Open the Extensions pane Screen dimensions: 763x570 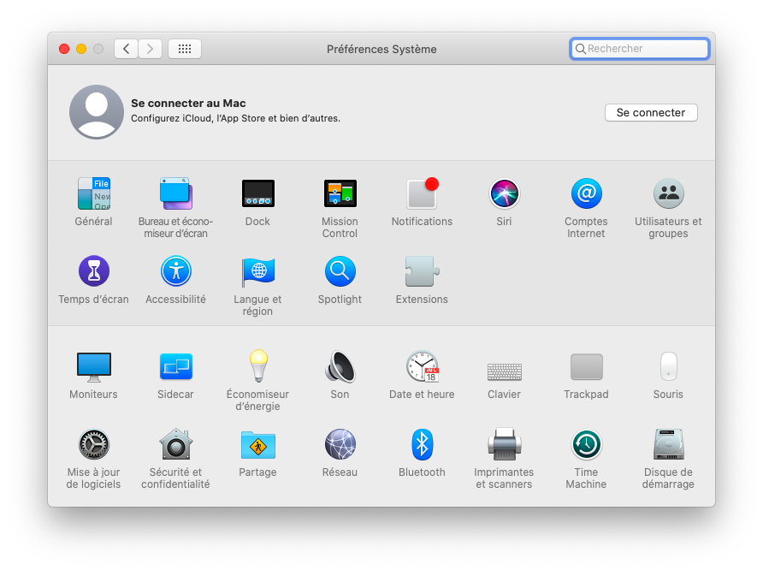(x=423, y=271)
